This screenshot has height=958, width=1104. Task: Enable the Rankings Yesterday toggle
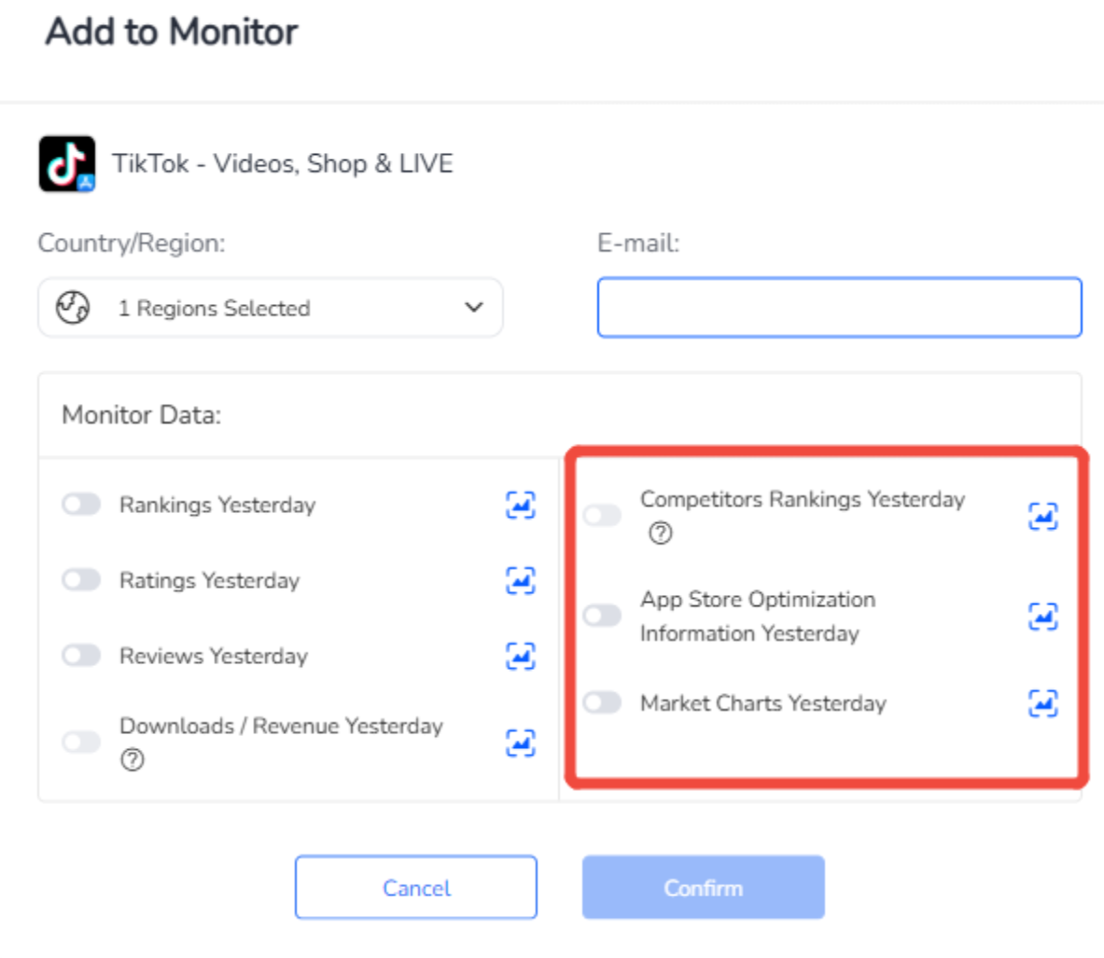coord(81,505)
